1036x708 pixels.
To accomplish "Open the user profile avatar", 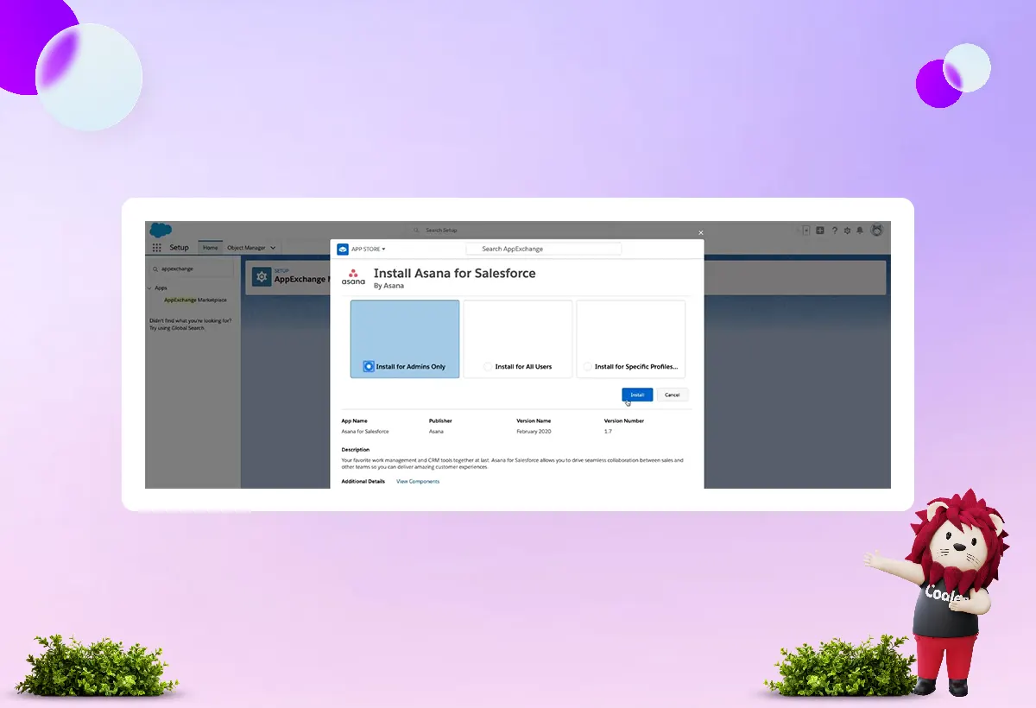I will (x=877, y=231).
